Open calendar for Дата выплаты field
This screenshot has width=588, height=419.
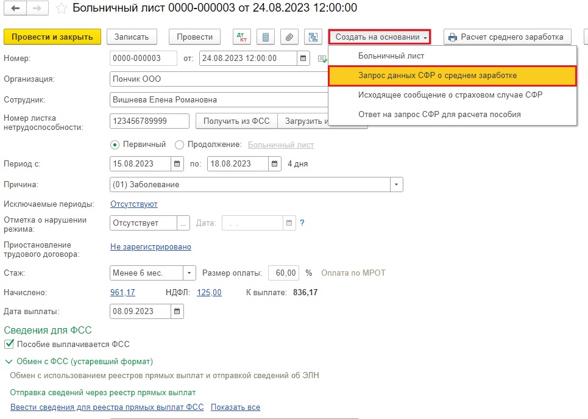click(x=177, y=311)
